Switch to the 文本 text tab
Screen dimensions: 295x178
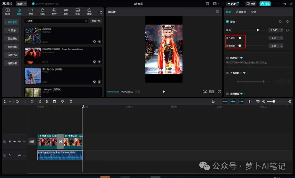click(x=31, y=12)
